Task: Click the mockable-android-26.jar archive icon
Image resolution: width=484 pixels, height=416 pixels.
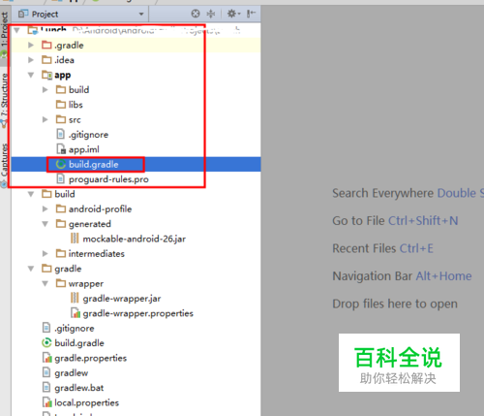Action: coord(75,239)
